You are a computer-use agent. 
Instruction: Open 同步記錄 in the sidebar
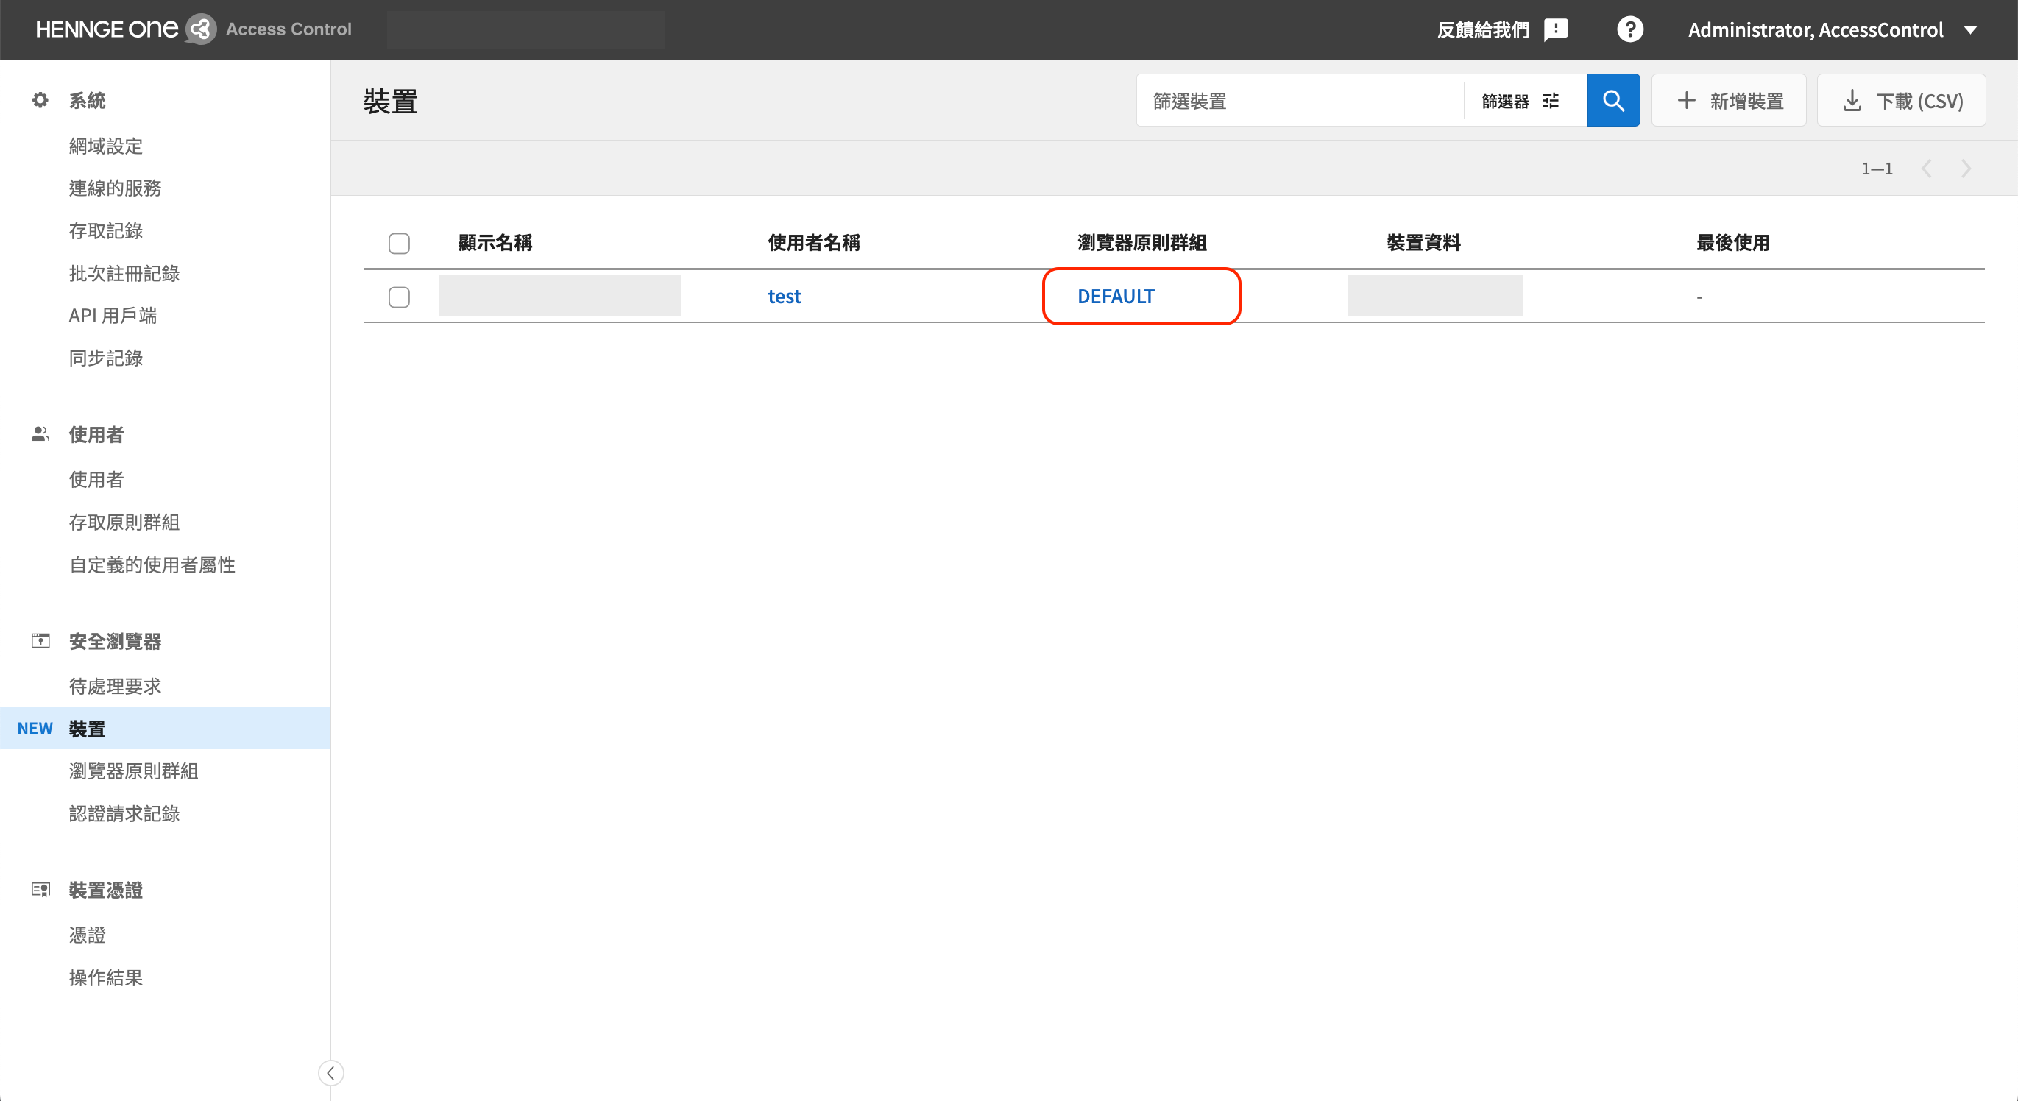[106, 358]
